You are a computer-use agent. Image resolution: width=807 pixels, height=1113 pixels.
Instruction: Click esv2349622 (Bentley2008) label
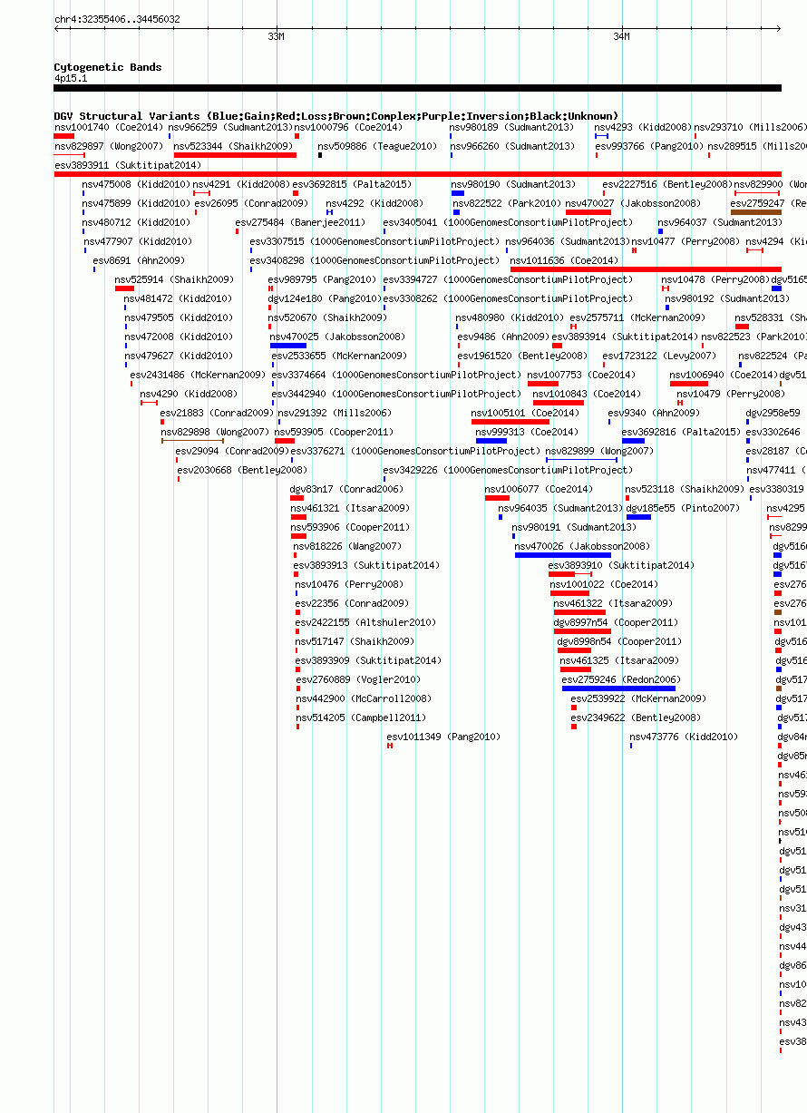click(636, 718)
